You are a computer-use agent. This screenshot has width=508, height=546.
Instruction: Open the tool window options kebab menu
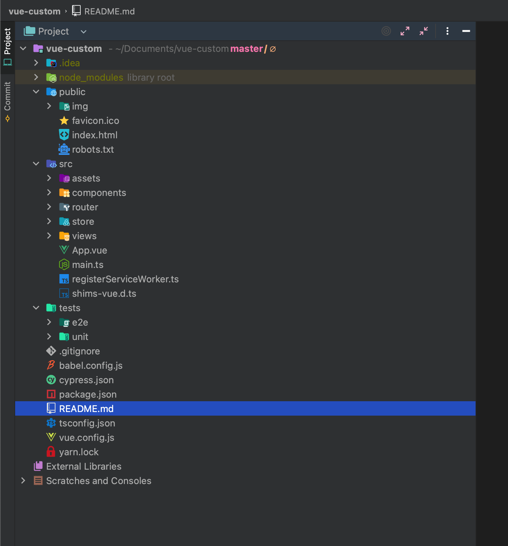(x=447, y=31)
